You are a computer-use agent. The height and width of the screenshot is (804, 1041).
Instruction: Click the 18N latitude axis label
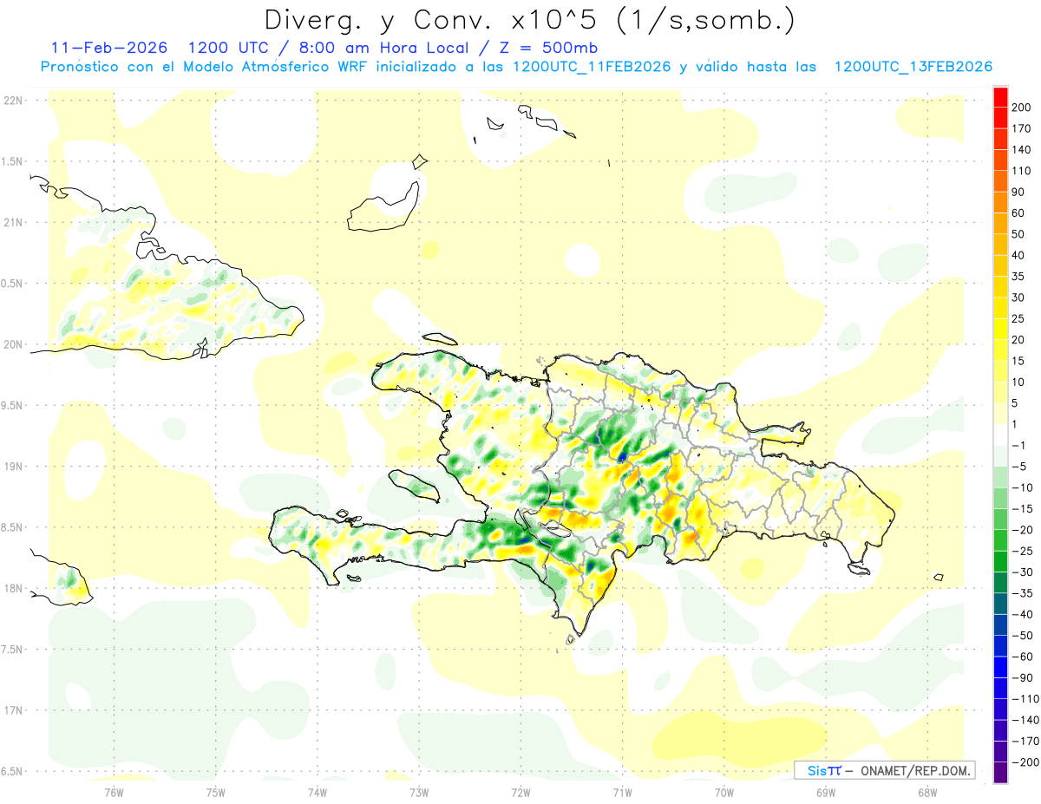coord(12,589)
